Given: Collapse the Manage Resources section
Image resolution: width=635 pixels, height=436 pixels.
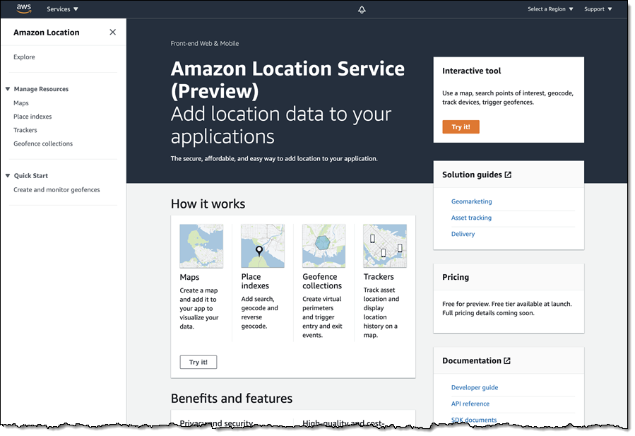Looking at the screenshot, I should [8, 89].
